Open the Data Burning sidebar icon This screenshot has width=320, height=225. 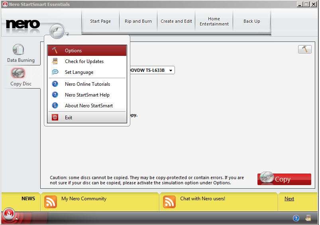click(x=18, y=49)
